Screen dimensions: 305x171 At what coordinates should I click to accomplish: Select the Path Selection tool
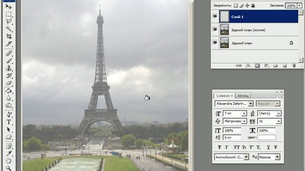click(x=9, y=129)
